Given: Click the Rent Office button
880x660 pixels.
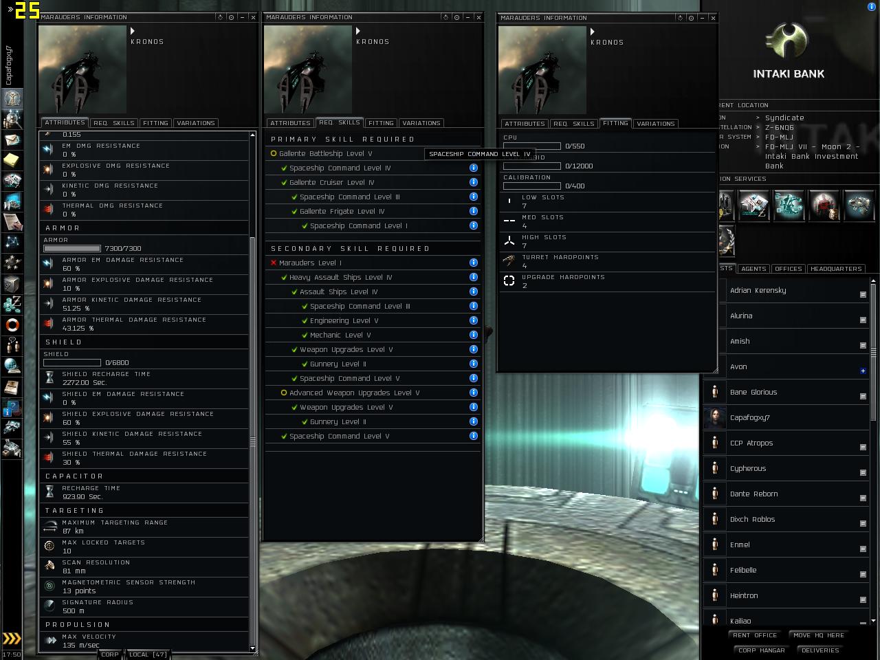Looking at the screenshot, I should coord(755,635).
